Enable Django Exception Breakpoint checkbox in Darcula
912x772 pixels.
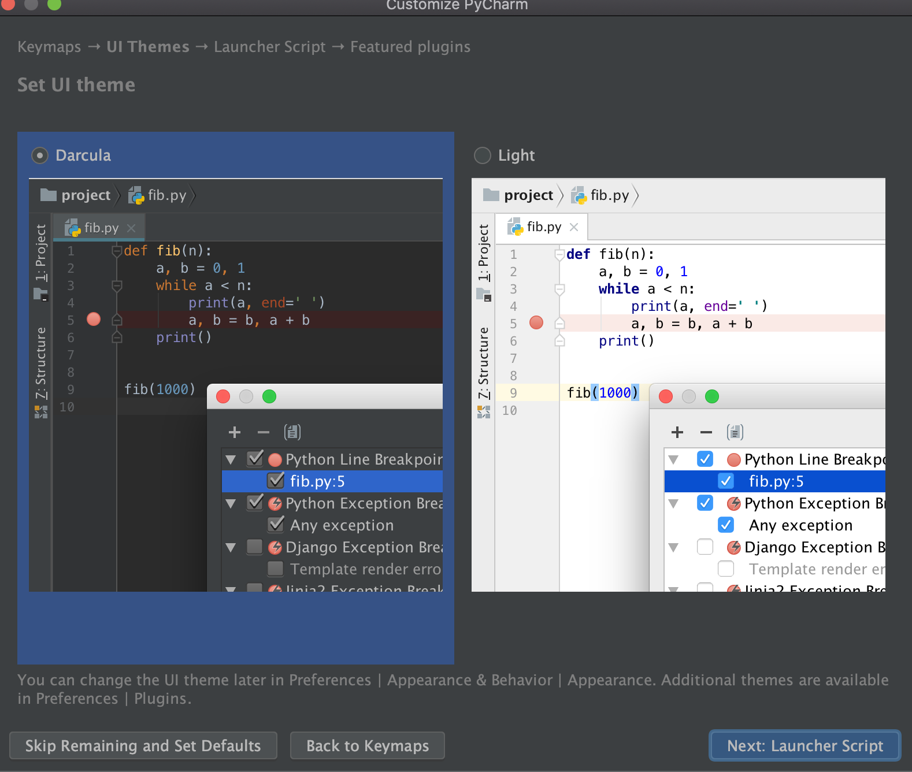click(255, 547)
